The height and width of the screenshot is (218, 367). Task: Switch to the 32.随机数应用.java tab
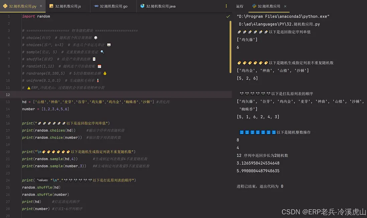point(160,6)
